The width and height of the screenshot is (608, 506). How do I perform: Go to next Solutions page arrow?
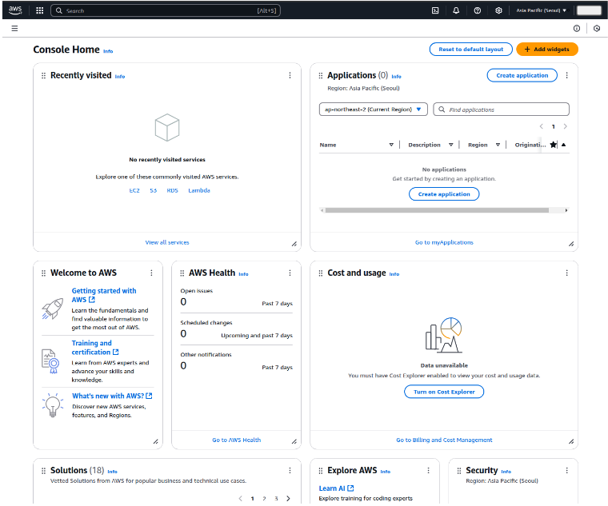(288, 498)
